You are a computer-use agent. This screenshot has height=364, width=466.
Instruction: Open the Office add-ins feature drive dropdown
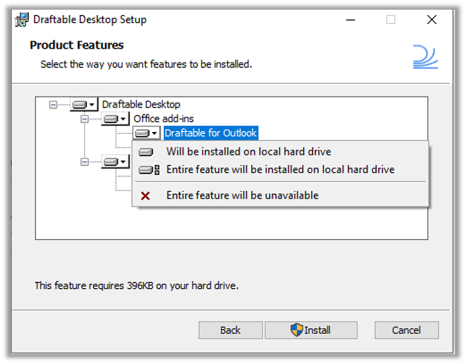click(x=116, y=119)
